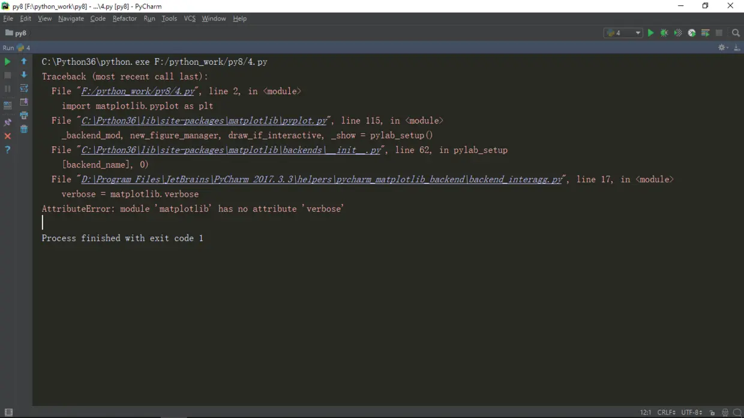
Task: Run with coverage icon in toolbar
Action: click(678, 33)
